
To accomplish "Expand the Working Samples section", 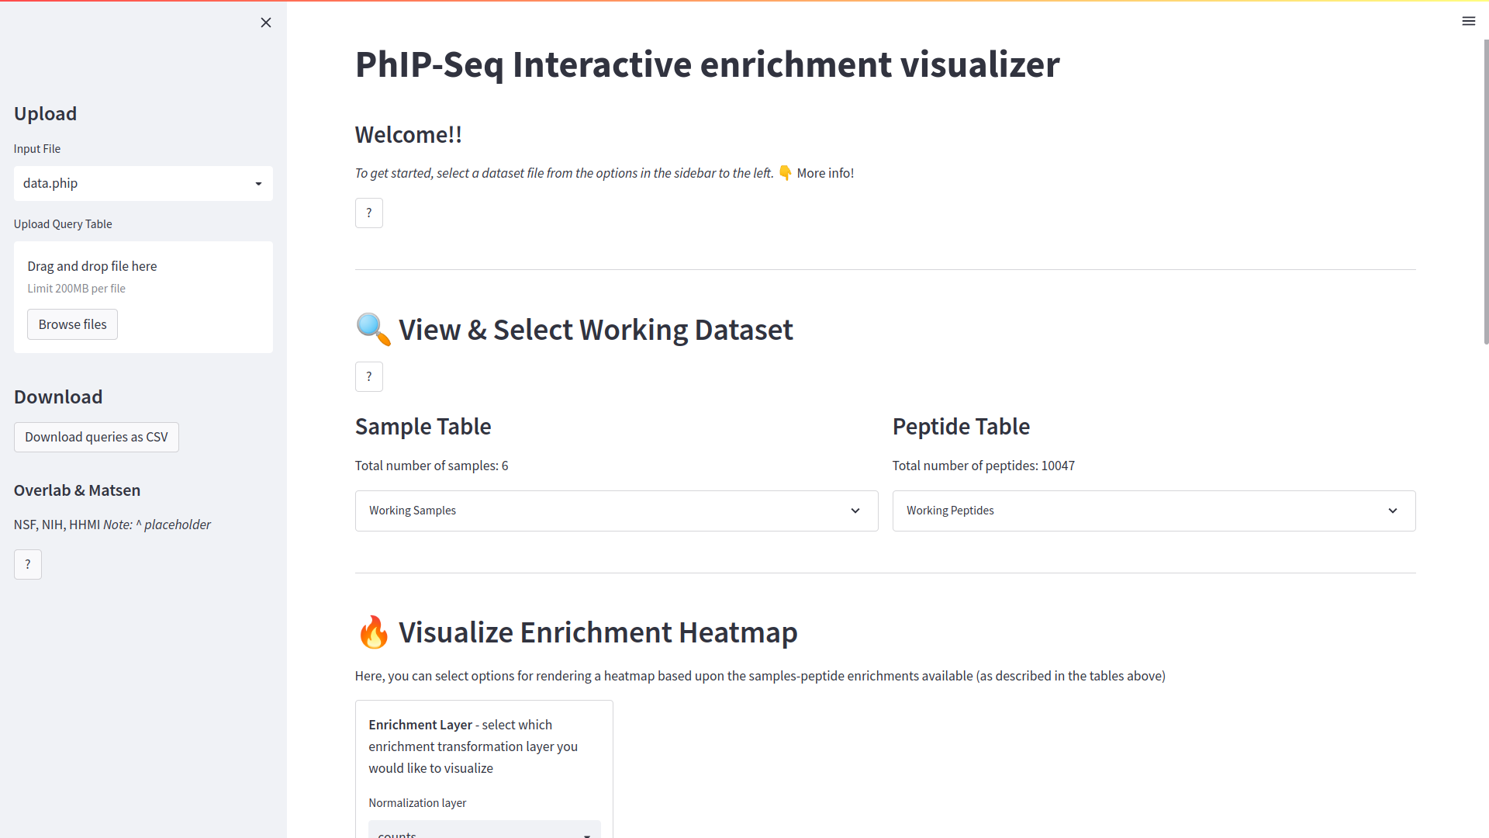I will (617, 511).
